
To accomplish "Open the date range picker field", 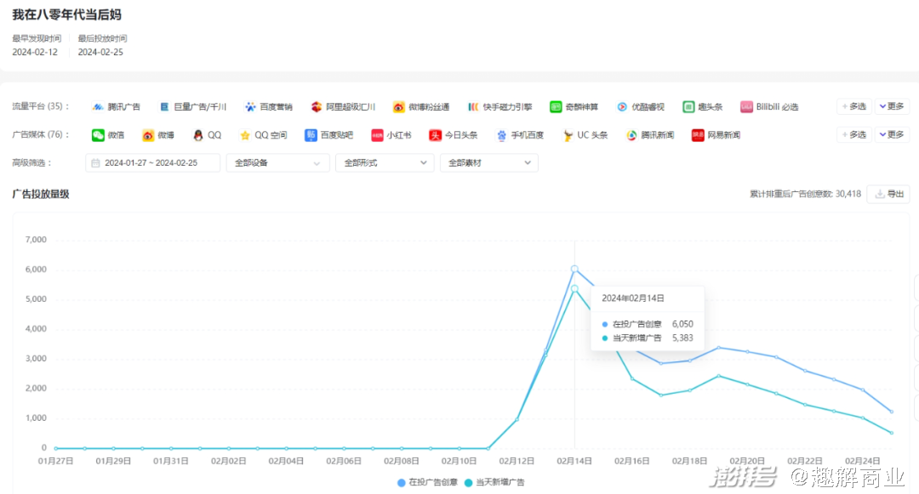I will point(152,163).
